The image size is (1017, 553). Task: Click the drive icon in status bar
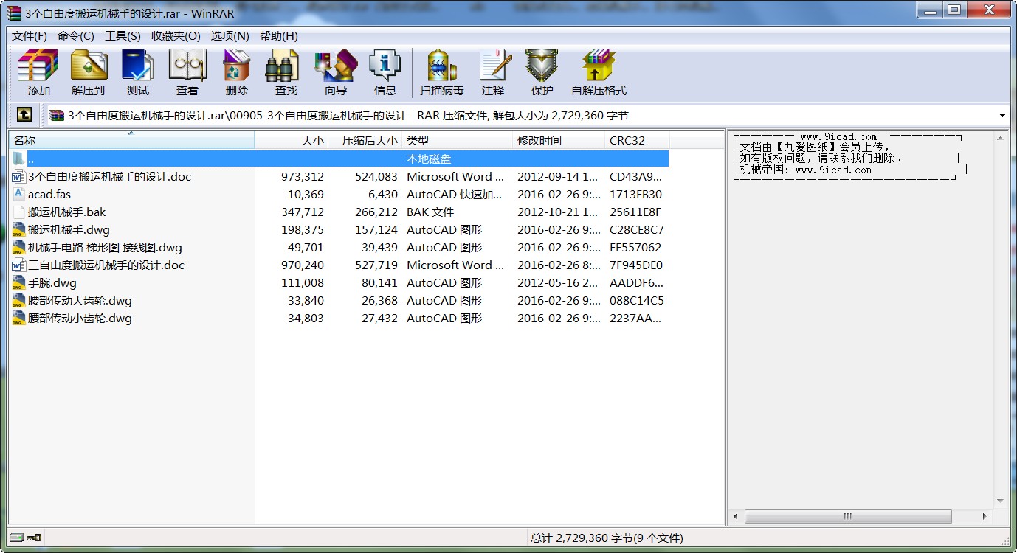[17, 538]
